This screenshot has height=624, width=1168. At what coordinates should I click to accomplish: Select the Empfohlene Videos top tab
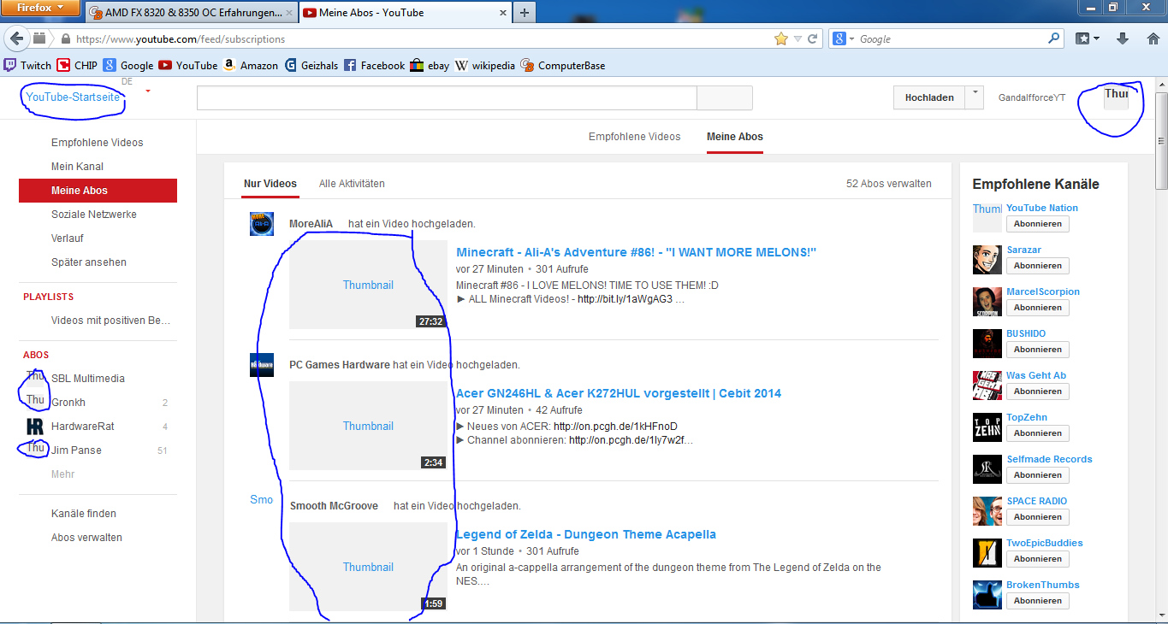click(635, 137)
